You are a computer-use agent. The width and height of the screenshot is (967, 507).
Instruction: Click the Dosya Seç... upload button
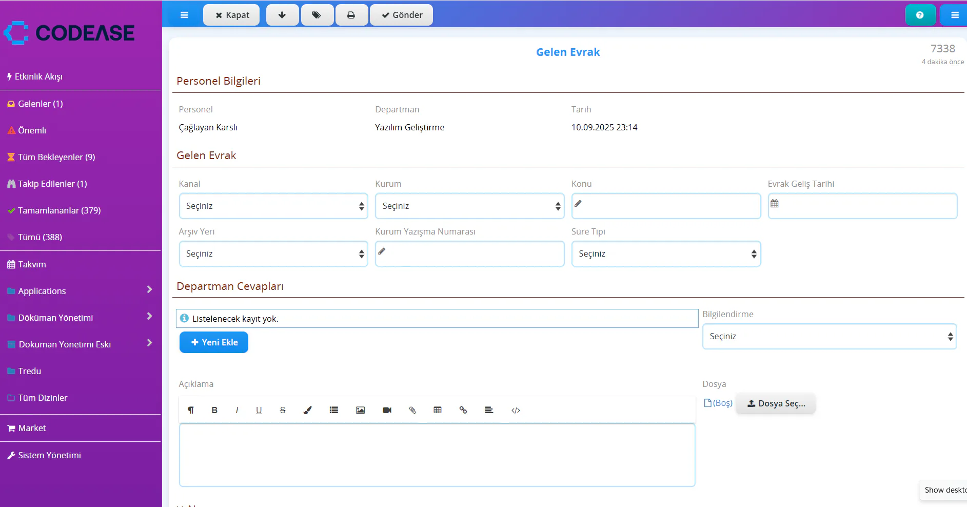tap(776, 403)
